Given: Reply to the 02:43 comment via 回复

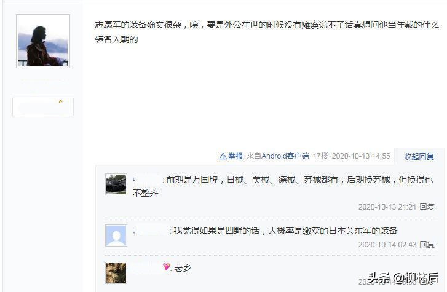Looking at the screenshot, I should (x=427, y=245).
